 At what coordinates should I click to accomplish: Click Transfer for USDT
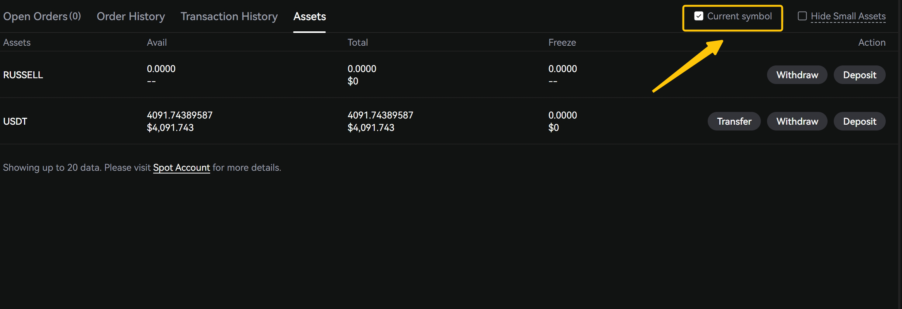(x=734, y=121)
